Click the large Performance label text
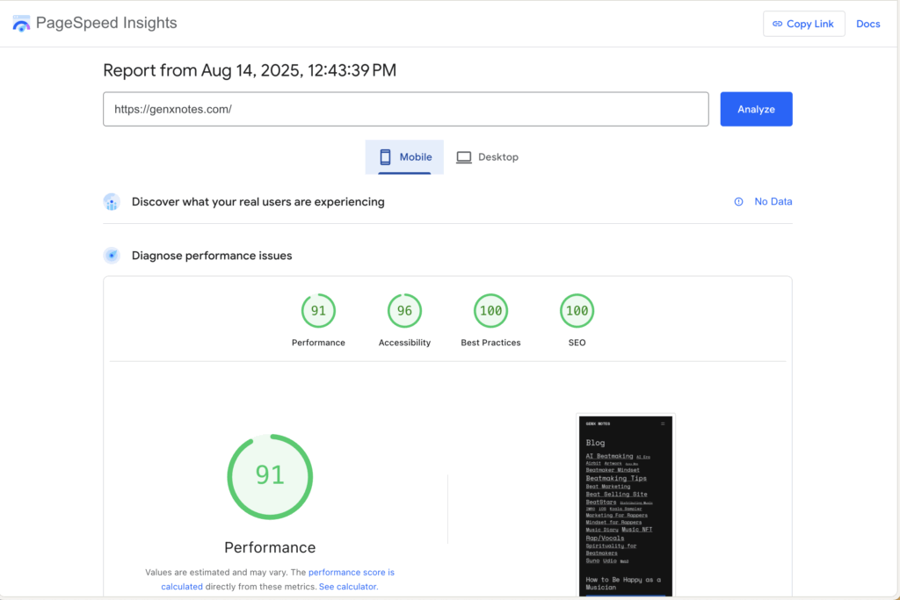900x600 pixels. (270, 547)
